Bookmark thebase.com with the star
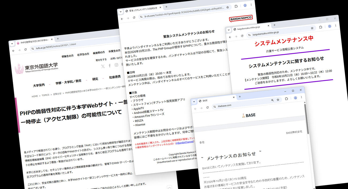 278,100
